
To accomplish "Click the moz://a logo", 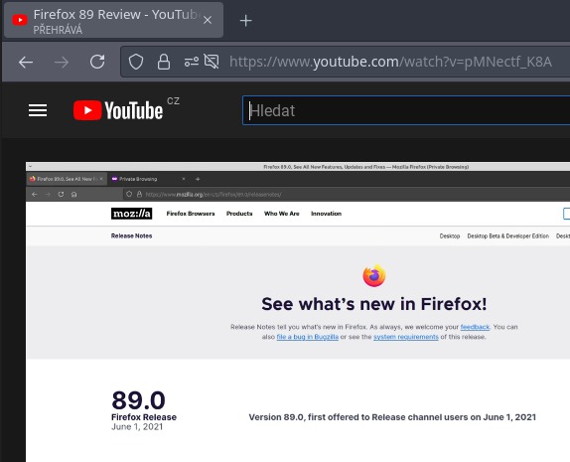I will point(132,214).
